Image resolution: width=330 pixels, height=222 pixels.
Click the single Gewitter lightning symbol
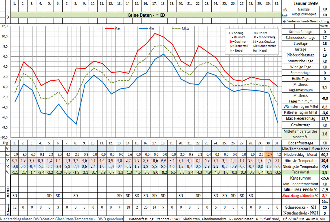pyautogui.click(x=231, y=42)
